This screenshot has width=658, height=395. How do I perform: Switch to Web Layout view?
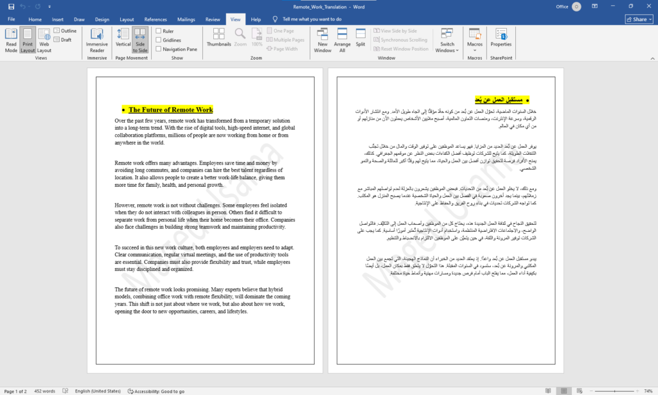[x=44, y=40]
